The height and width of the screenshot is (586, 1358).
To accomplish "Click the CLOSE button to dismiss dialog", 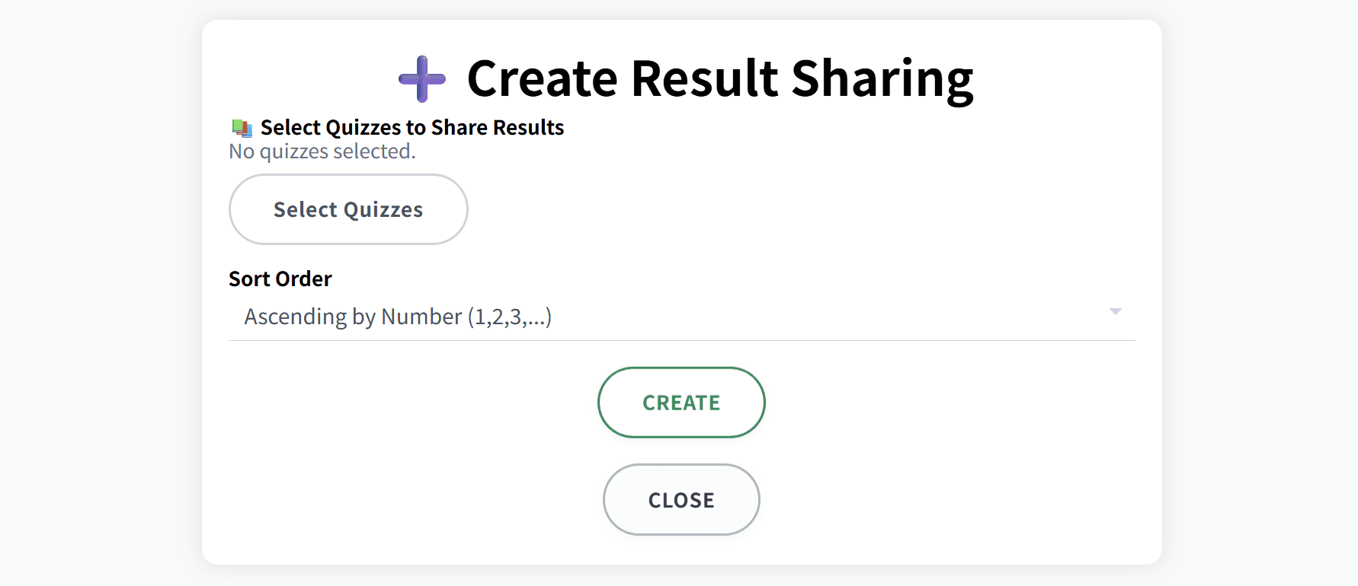I will click(x=681, y=499).
